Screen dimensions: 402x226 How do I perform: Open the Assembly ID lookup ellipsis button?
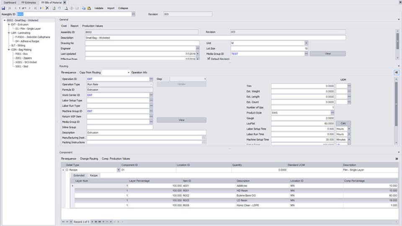133,14
